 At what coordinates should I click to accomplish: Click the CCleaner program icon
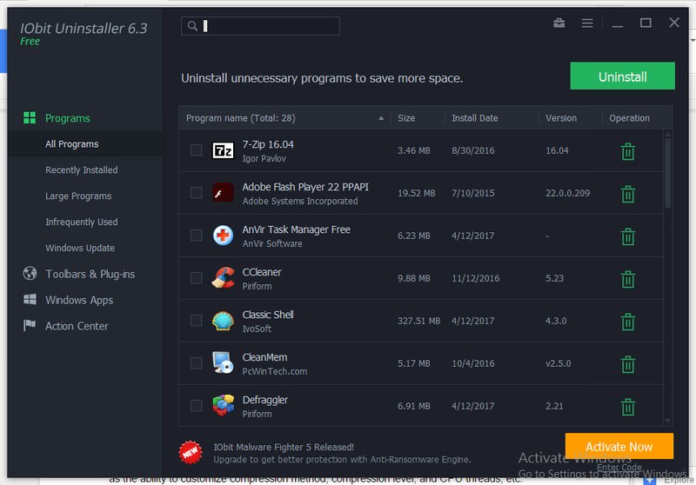223,277
